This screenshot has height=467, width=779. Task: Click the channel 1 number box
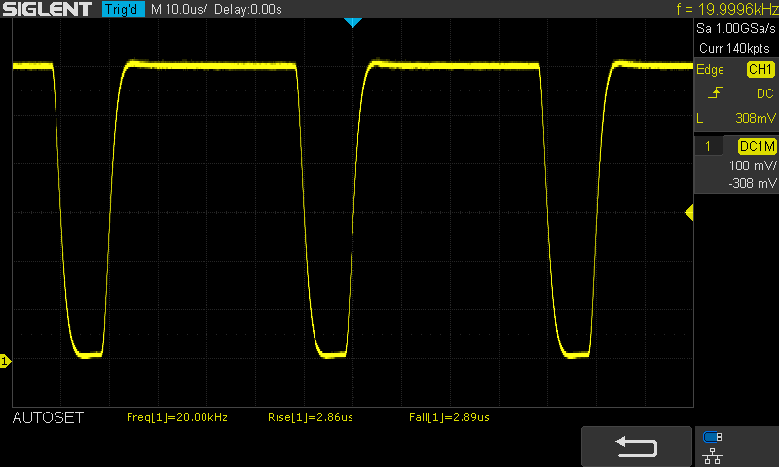click(x=708, y=146)
